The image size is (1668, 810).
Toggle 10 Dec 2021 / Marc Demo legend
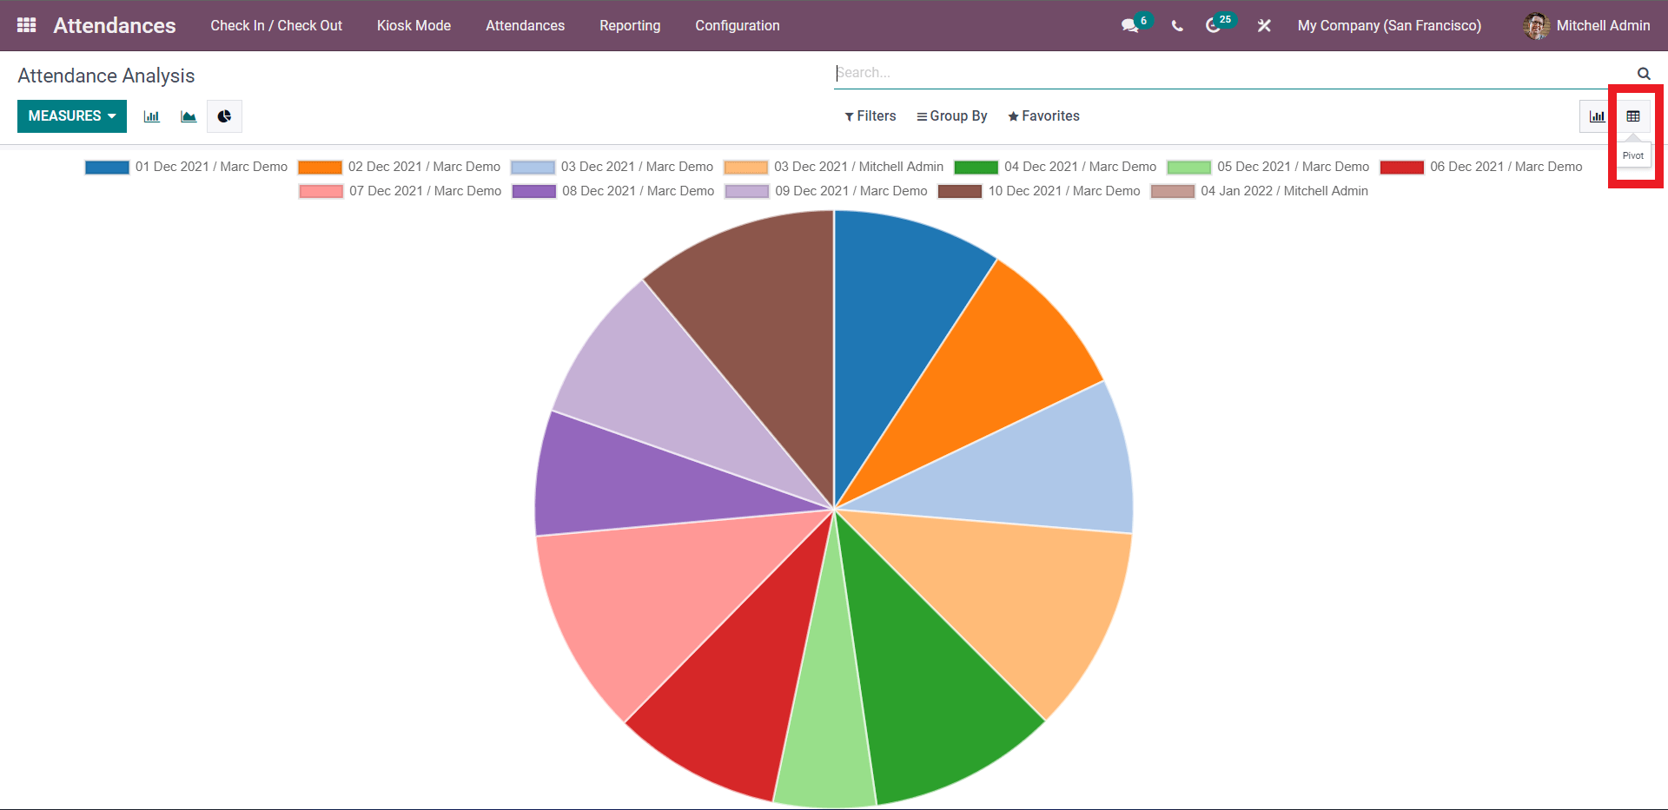coord(1039,191)
